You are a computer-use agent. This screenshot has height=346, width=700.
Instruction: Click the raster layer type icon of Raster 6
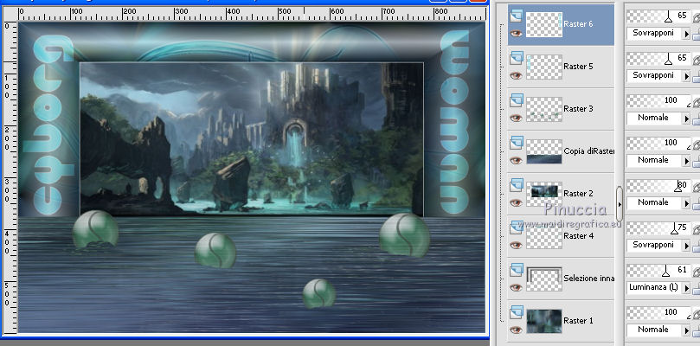coord(517,16)
